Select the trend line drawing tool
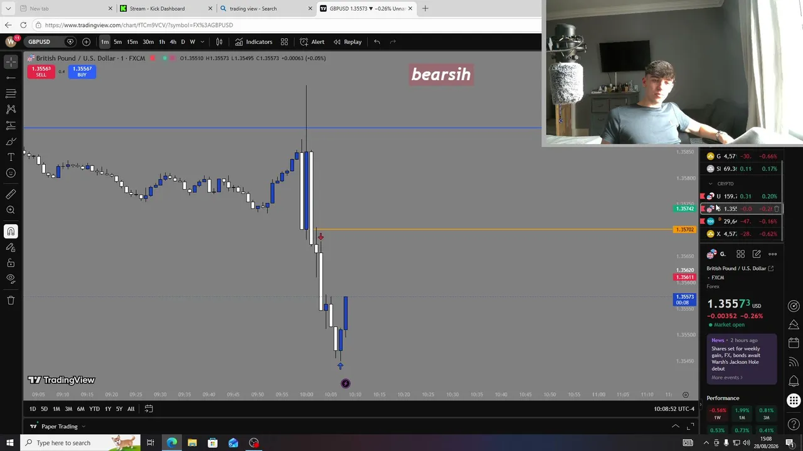The image size is (803, 451). point(11,78)
